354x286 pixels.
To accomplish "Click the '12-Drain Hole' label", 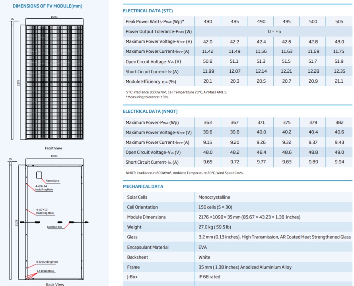I will pyautogui.click(x=45, y=271).
